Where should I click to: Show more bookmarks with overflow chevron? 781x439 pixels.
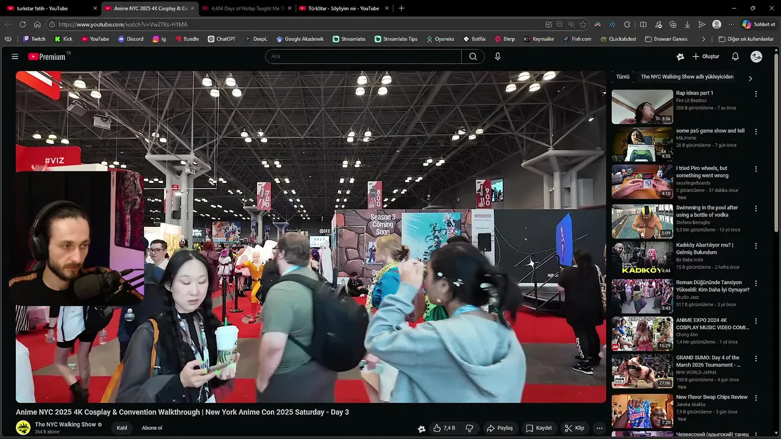tap(704, 39)
